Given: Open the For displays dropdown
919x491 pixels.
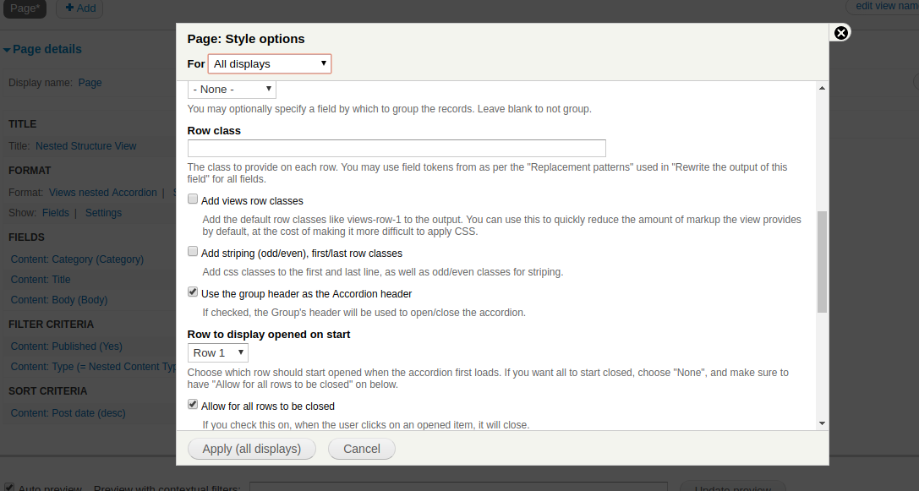Looking at the screenshot, I should [x=269, y=63].
